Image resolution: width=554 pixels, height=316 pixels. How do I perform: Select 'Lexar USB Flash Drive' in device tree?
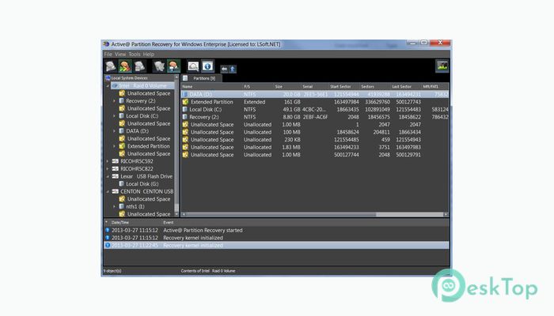tap(146, 176)
